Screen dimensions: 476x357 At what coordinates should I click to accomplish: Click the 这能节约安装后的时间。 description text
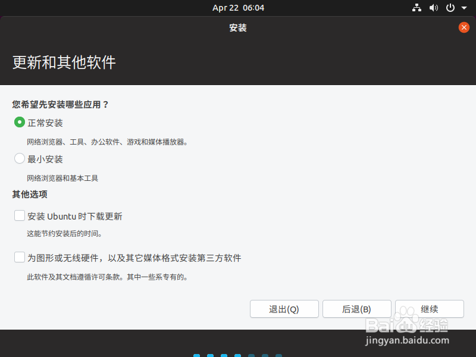point(64,234)
